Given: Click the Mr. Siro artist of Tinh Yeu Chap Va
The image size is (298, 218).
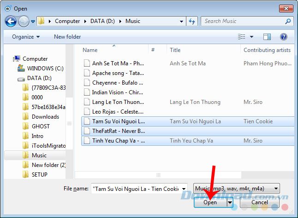Looking at the screenshot, I should (253, 141).
